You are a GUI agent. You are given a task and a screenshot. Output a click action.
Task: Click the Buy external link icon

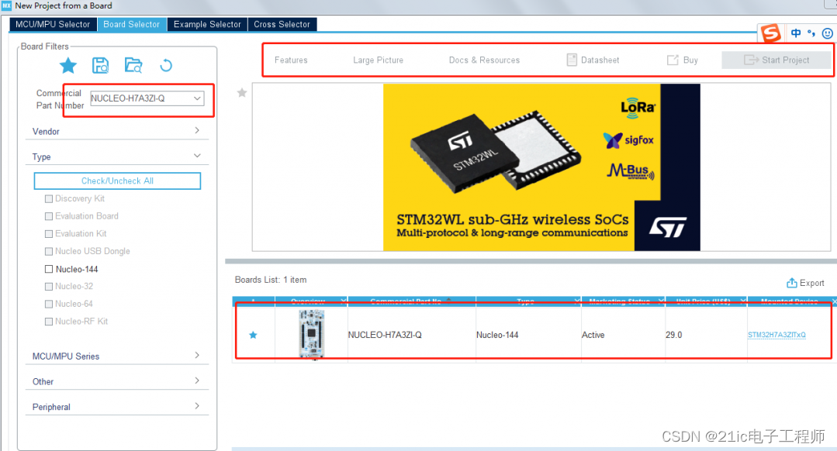coord(673,60)
